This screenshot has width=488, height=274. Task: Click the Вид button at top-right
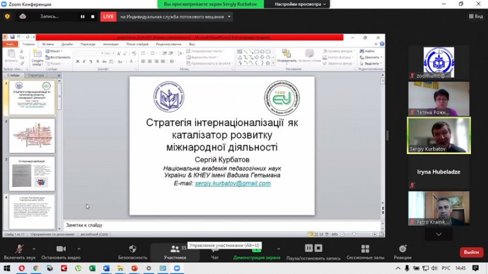click(474, 16)
